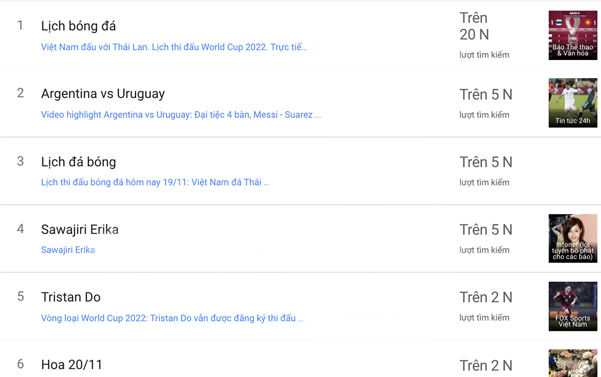Select the 'Tristan Do' trend title
Viewport: 601px width, 377px height.
[71, 297]
